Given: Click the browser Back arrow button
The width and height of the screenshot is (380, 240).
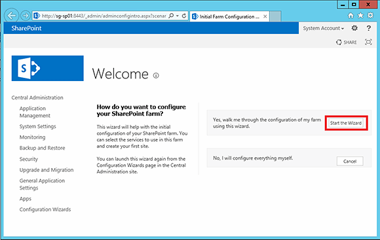Looking at the screenshot, I should coord(11,16).
